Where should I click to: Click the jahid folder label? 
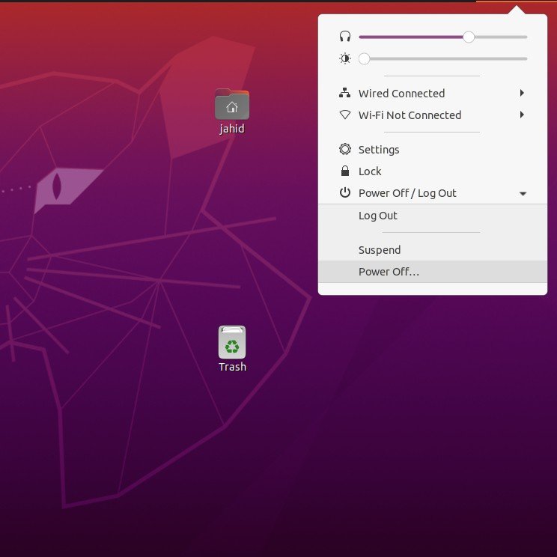[x=232, y=129]
